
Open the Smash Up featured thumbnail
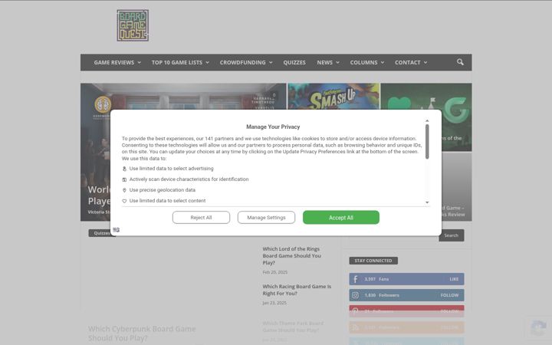coord(333,96)
